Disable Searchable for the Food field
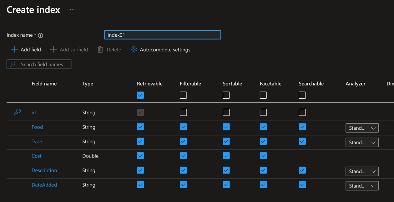The height and width of the screenshot is (202, 394). coord(302,127)
